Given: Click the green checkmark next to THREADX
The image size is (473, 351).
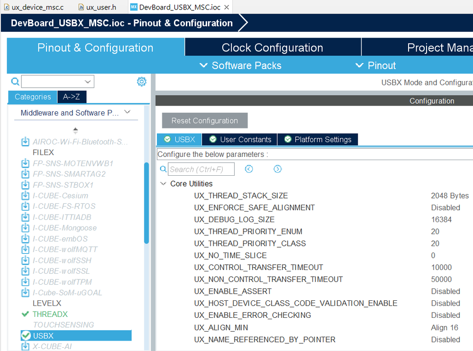Looking at the screenshot, I should [25, 314].
